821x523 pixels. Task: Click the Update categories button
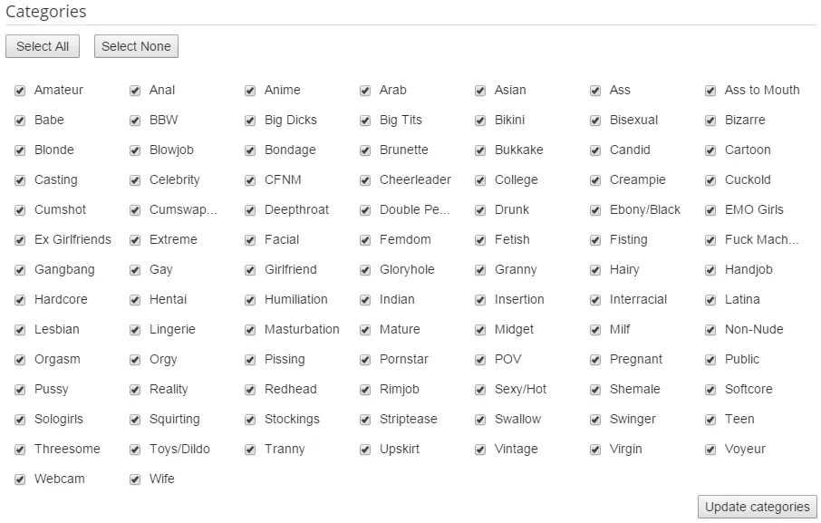coord(757,507)
